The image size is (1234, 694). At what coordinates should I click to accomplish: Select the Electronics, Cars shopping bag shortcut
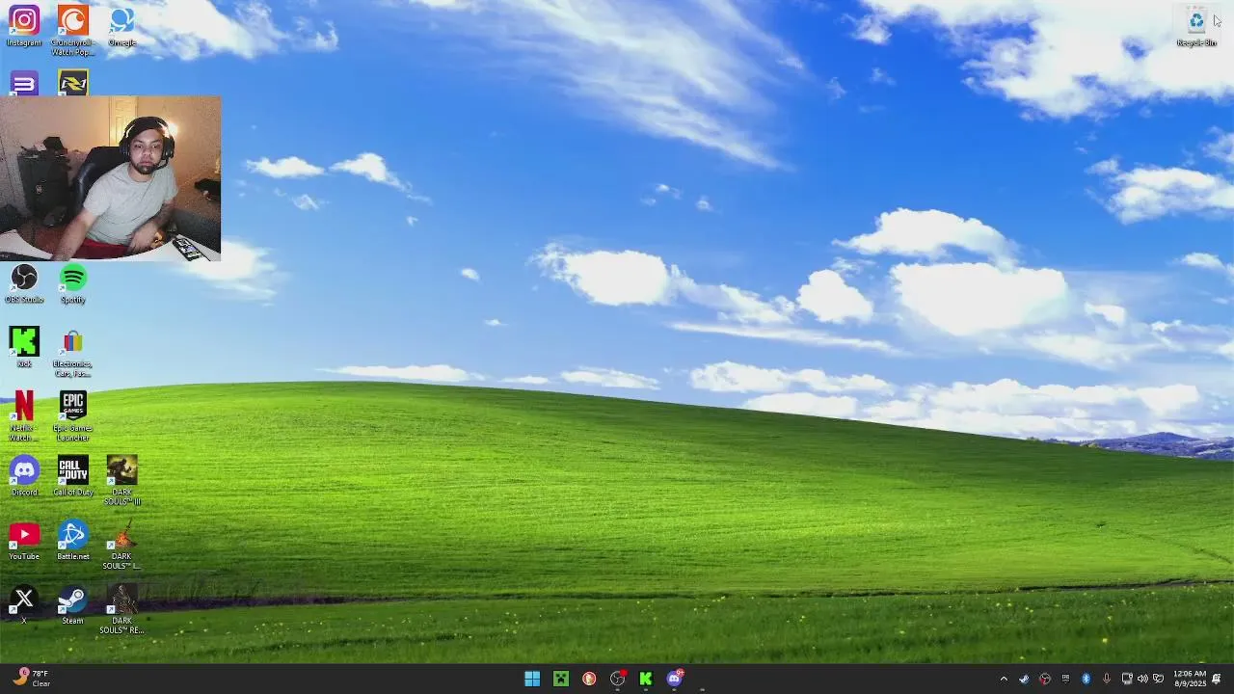(x=72, y=353)
